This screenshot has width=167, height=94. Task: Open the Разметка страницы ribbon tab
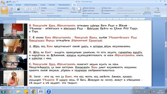31,5
